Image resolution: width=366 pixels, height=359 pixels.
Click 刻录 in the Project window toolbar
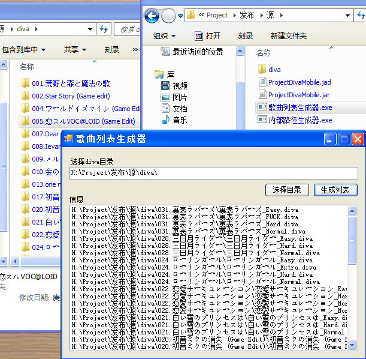coord(246,36)
